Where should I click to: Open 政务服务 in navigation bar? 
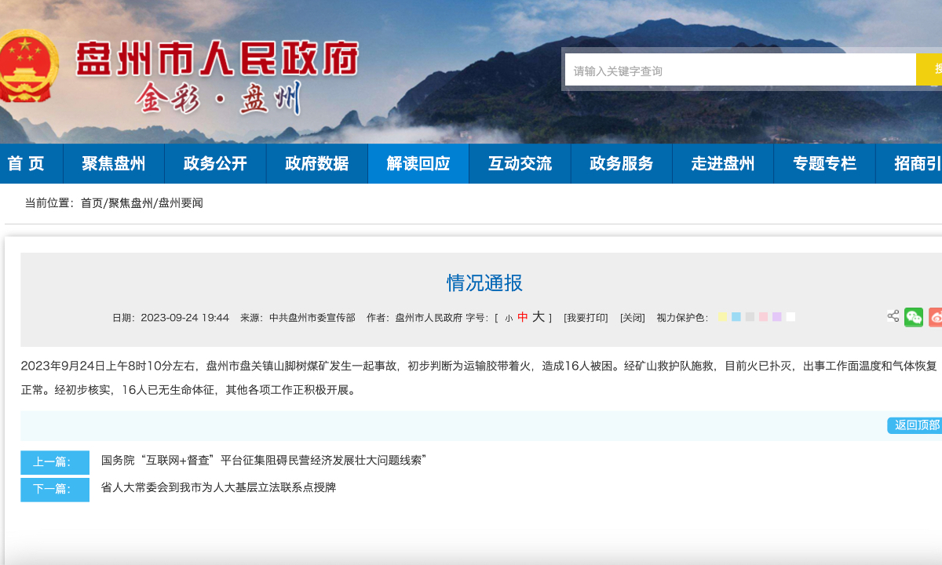[622, 164]
